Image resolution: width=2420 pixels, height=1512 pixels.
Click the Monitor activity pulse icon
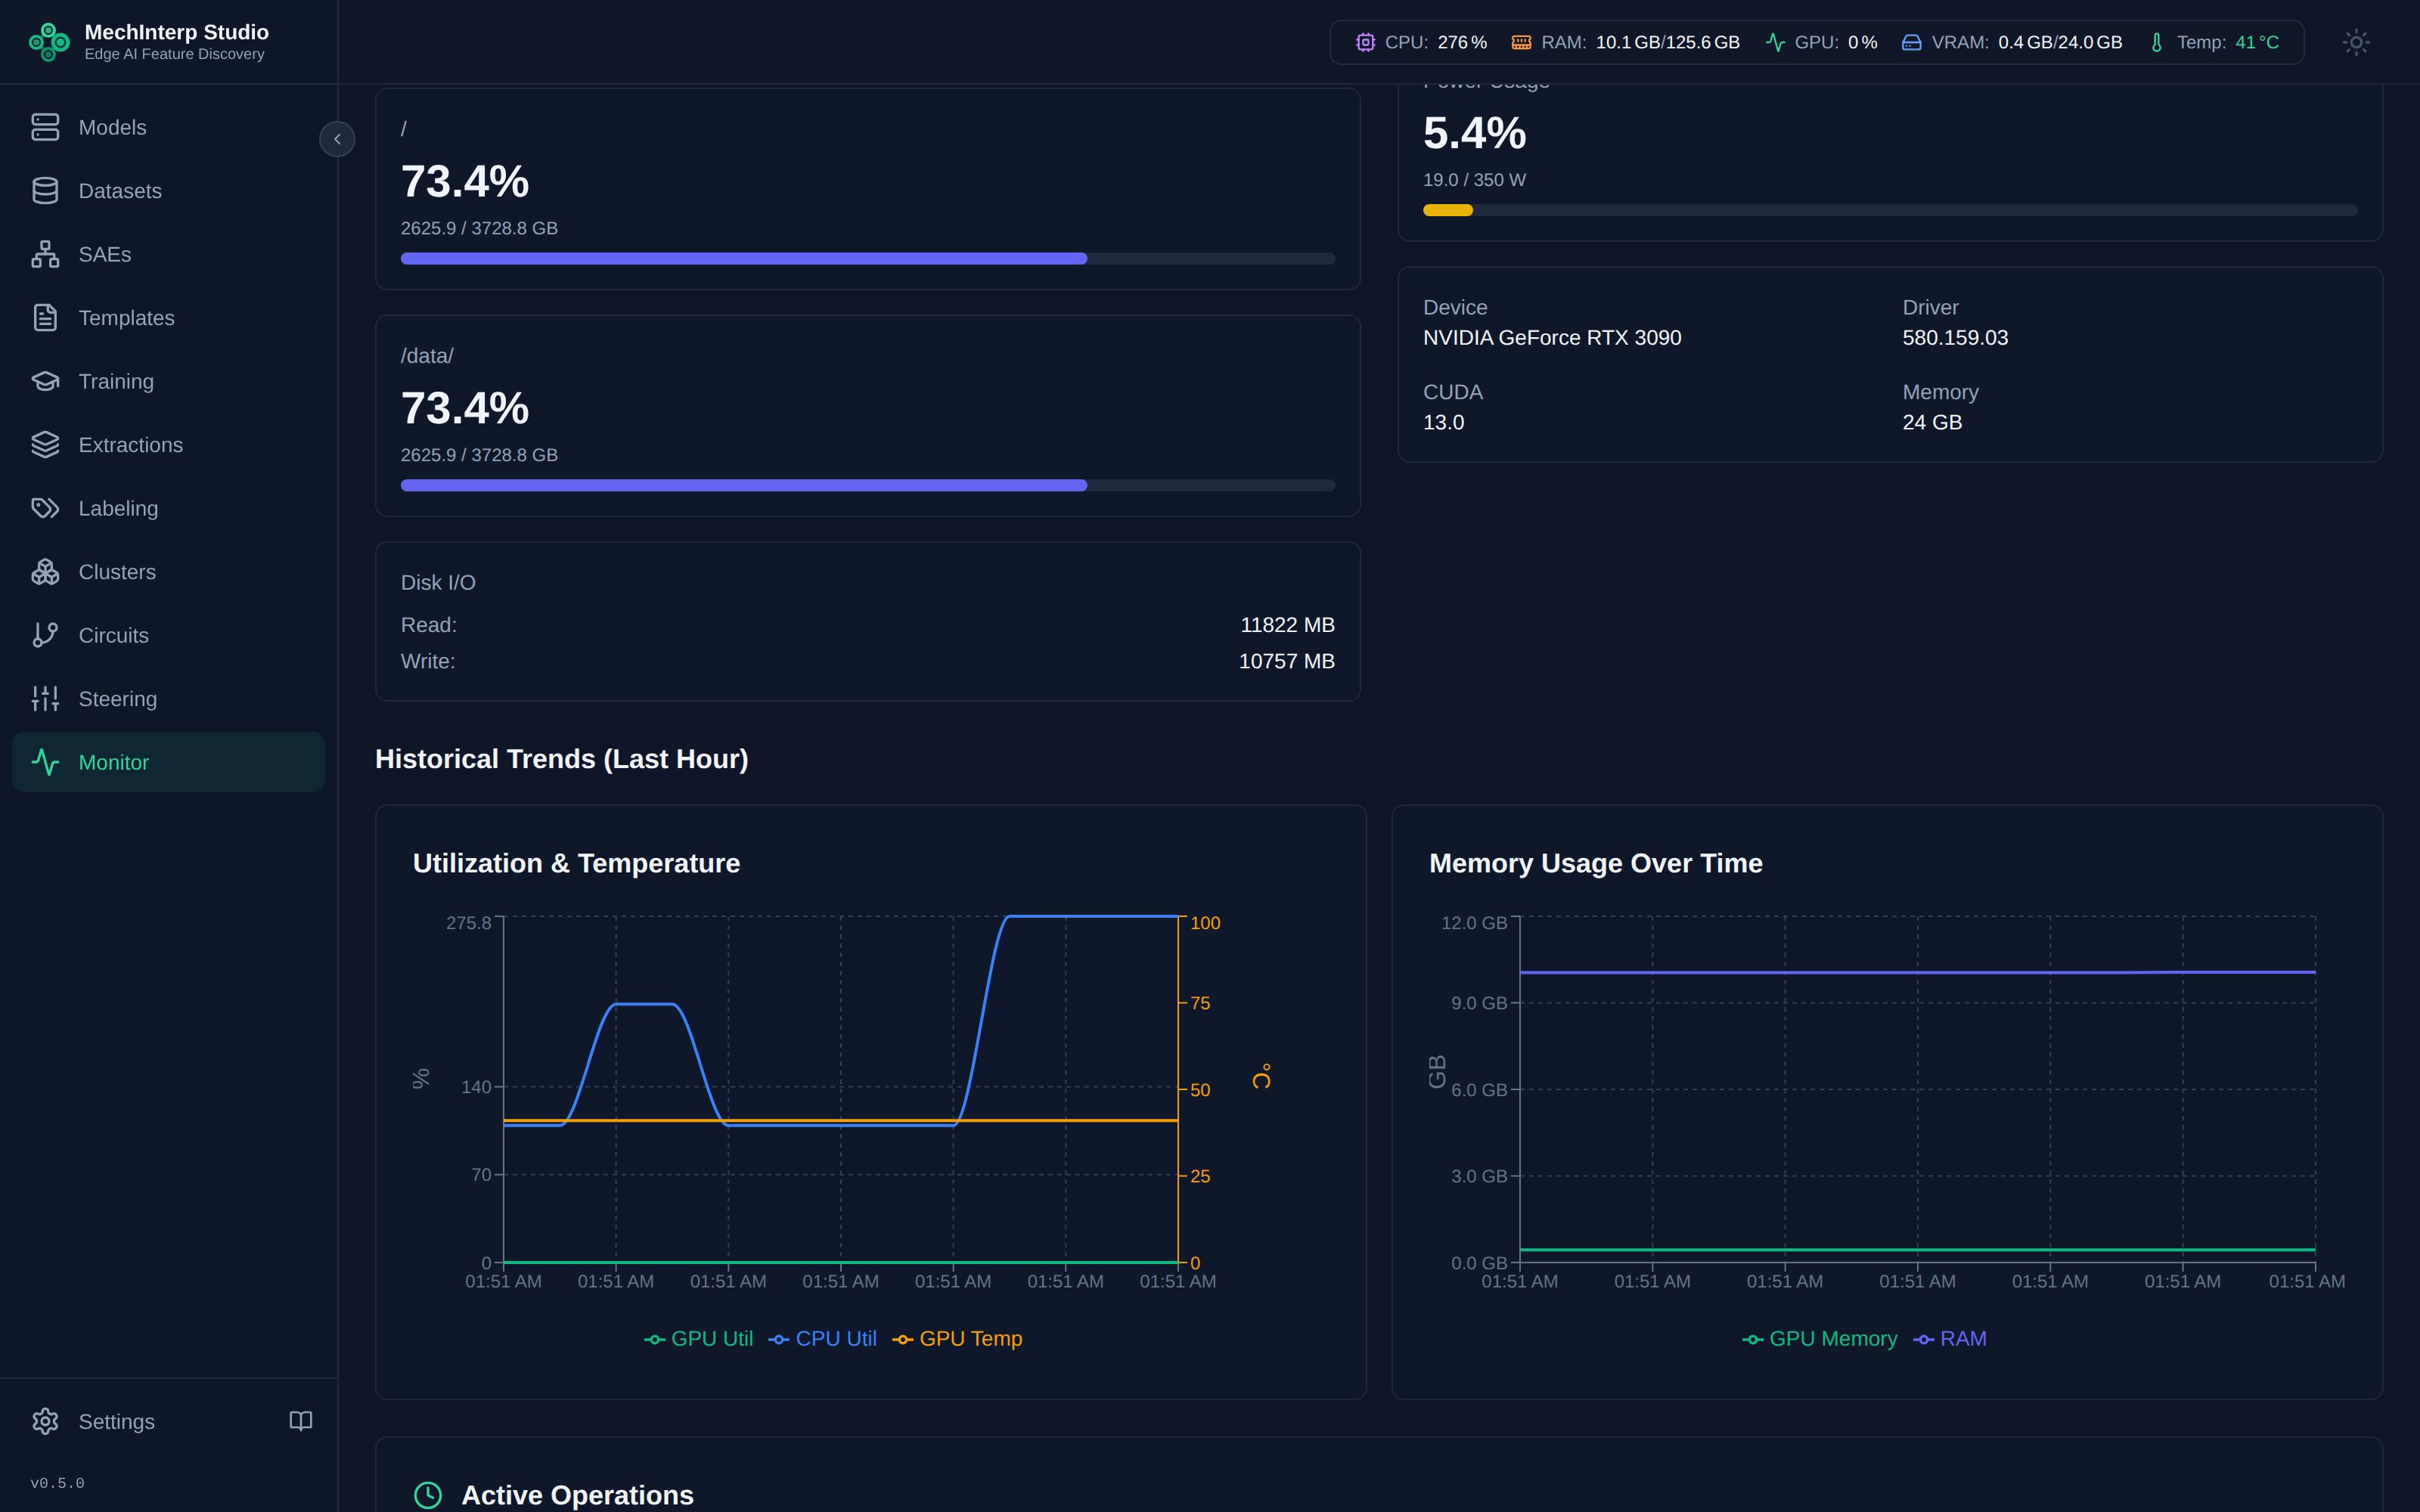45,762
